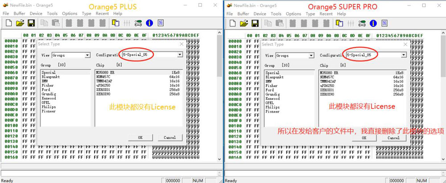Open Configuration 5-Special_05 dropdown in left dialog
Screen dimensions: 446x183
point(180,54)
